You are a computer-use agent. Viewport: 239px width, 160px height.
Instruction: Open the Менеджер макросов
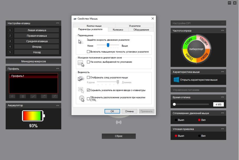click(x=34, y=61)
